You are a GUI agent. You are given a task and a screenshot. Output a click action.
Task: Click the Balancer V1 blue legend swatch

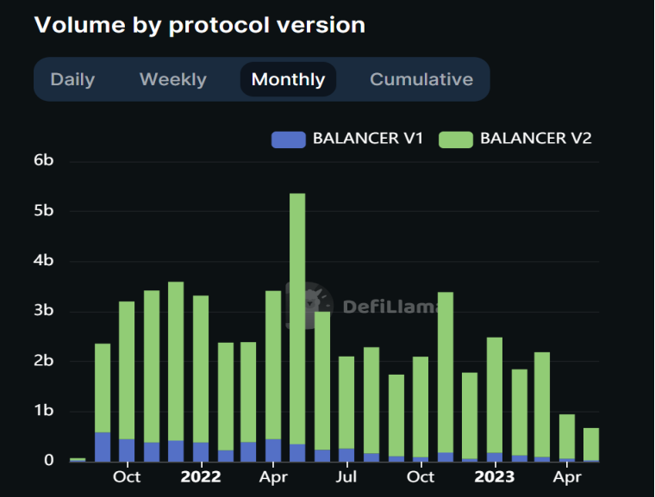point(288,139)
